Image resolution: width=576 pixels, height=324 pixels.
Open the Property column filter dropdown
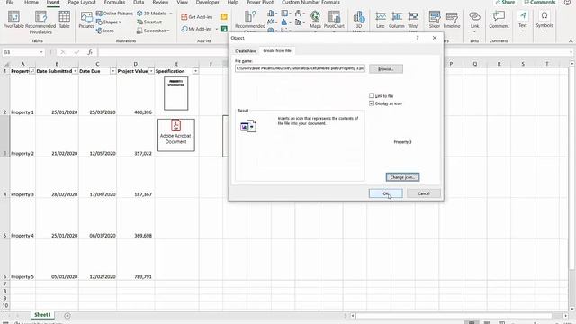(x=32, y=71)
